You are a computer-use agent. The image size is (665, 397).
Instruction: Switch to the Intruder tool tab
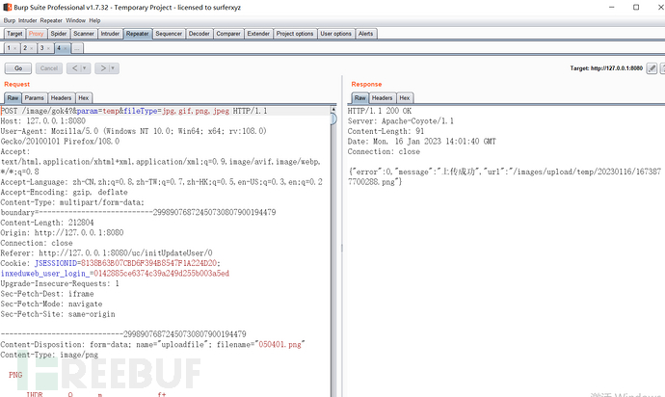(x=110, y=34)
